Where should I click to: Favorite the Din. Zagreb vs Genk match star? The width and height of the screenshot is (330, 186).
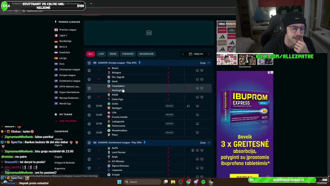[89, 79]
